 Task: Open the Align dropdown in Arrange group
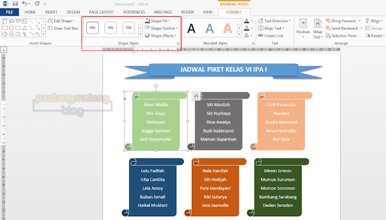coord(374,21)
